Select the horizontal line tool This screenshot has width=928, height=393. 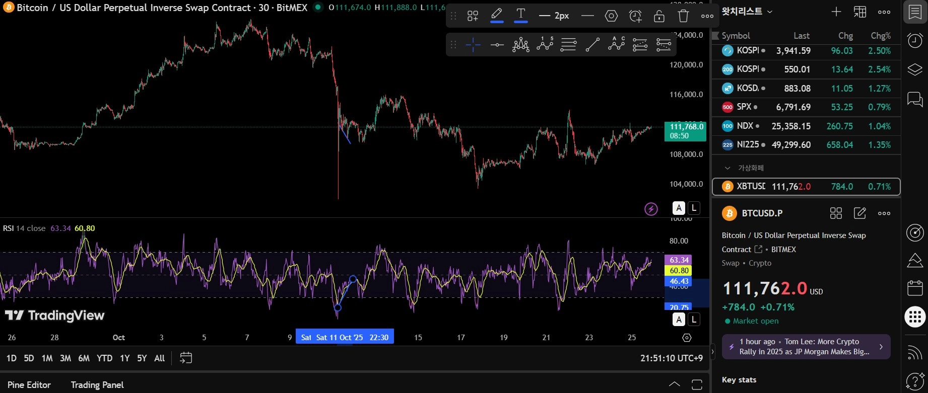coord(497,45)
